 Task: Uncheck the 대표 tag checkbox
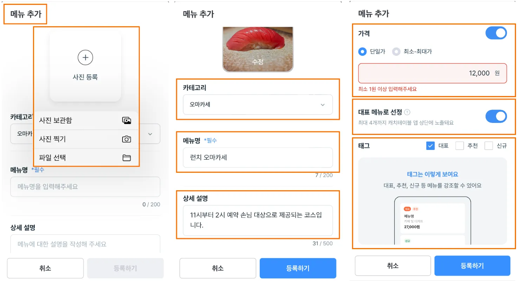(430, 146)
